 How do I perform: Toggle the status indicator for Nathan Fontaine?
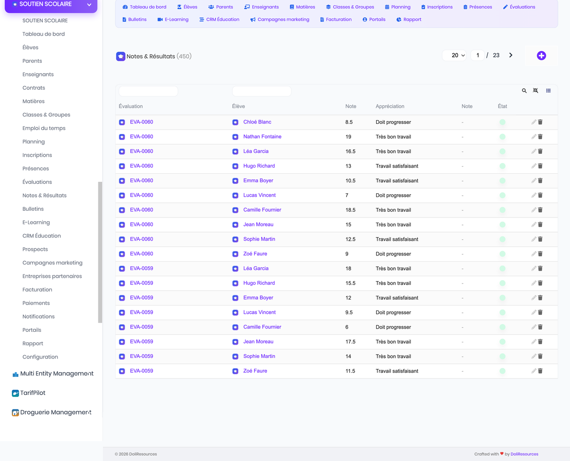(x=503, y=137)
